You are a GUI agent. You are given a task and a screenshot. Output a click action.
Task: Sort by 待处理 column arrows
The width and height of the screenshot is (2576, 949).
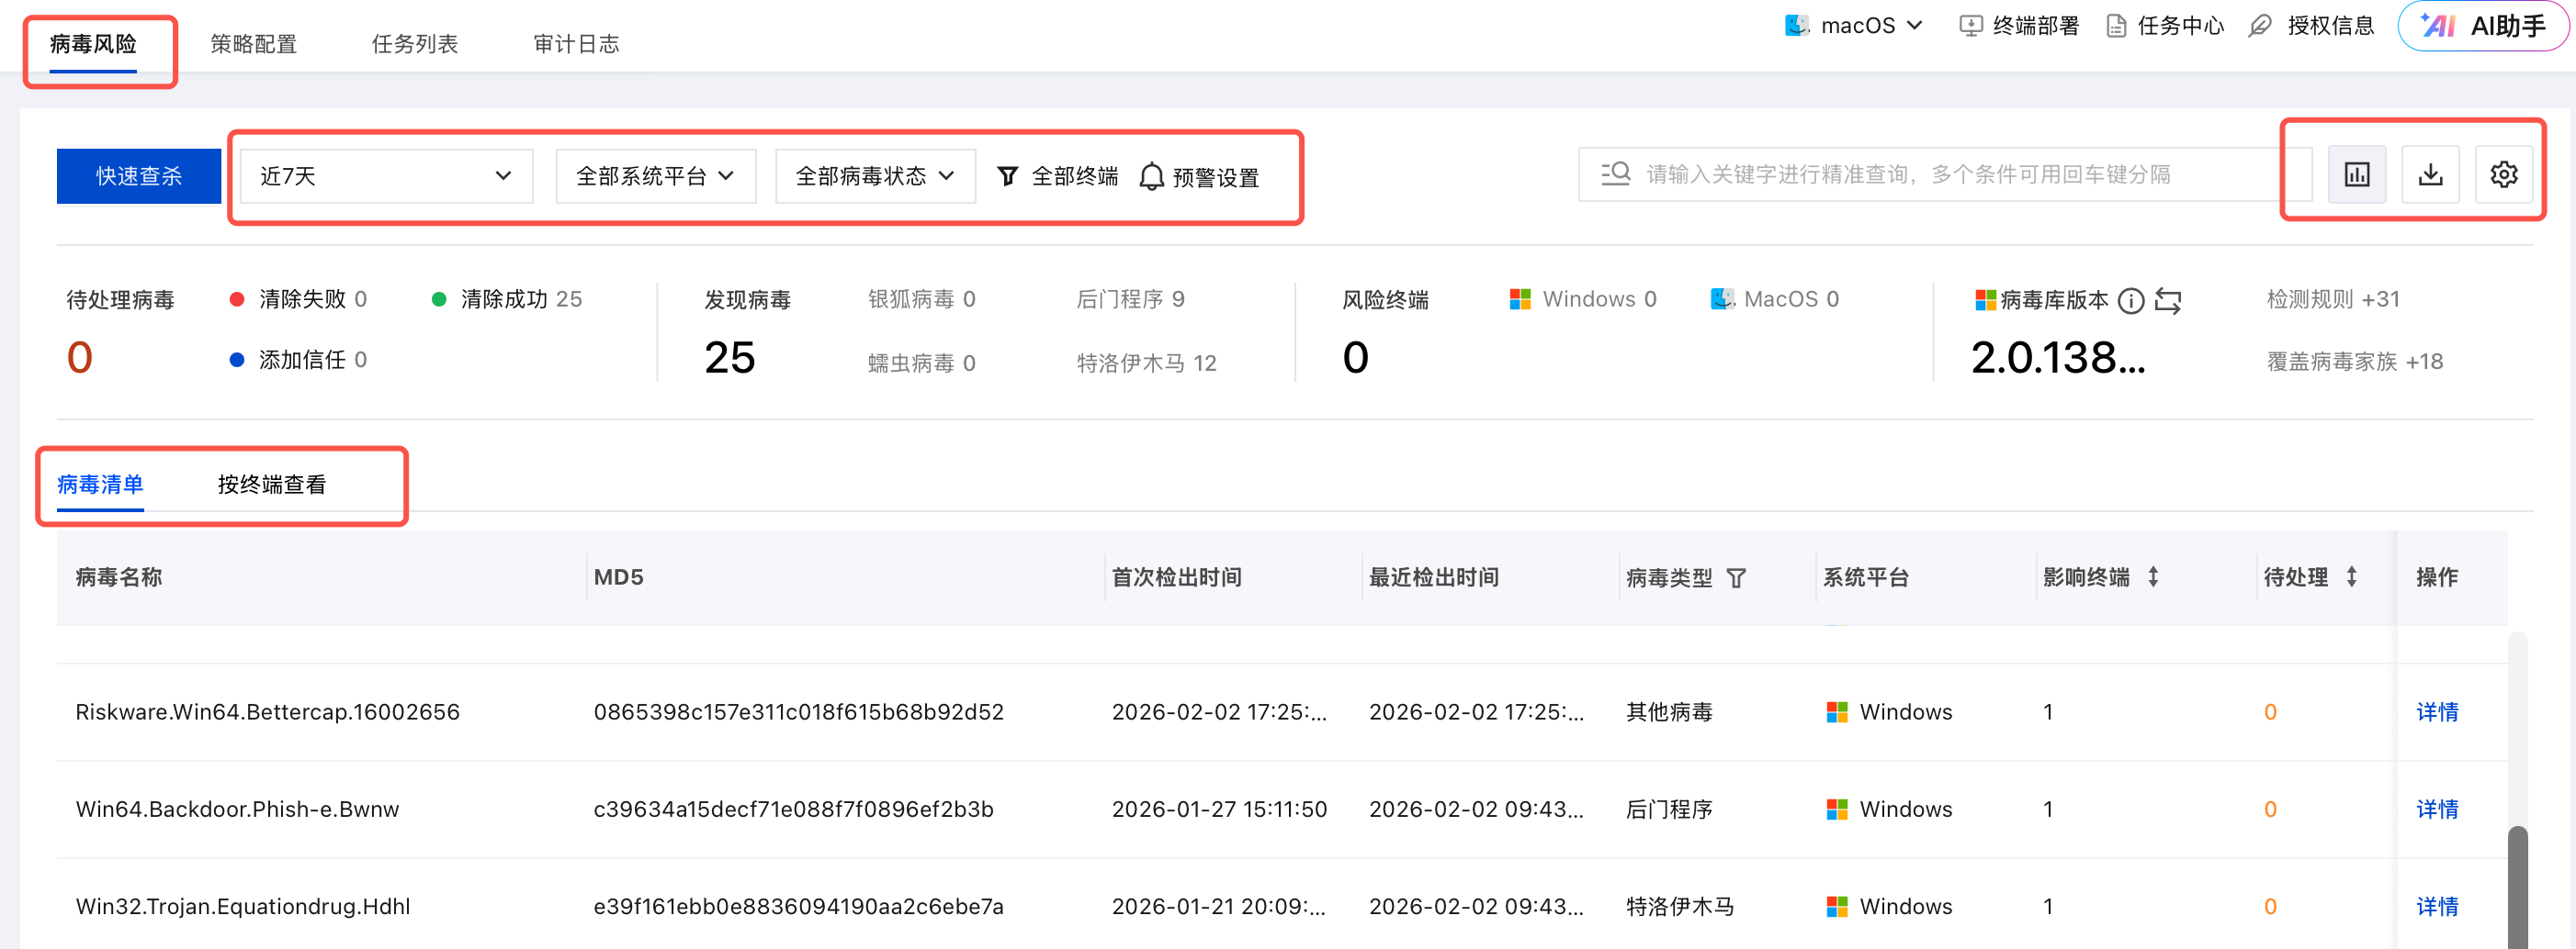[x=2351, y=576]
